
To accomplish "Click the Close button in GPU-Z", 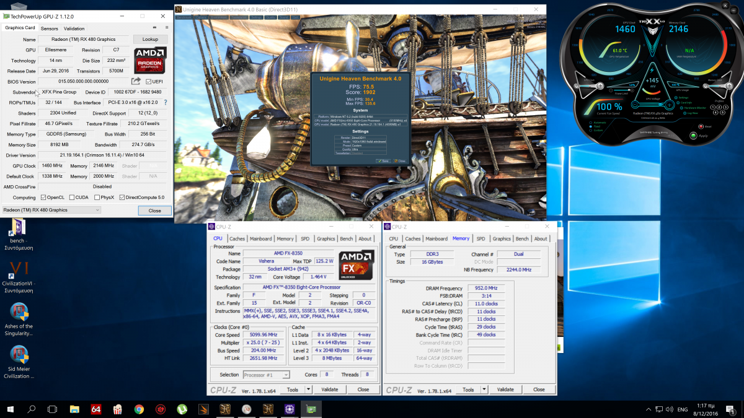I will coord(154,211).
